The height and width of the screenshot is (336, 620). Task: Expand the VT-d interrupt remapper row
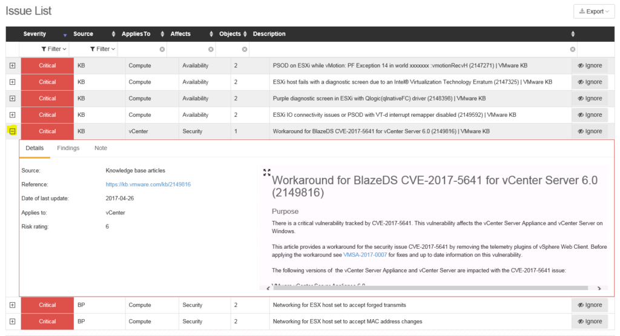[x=12, y=115]
